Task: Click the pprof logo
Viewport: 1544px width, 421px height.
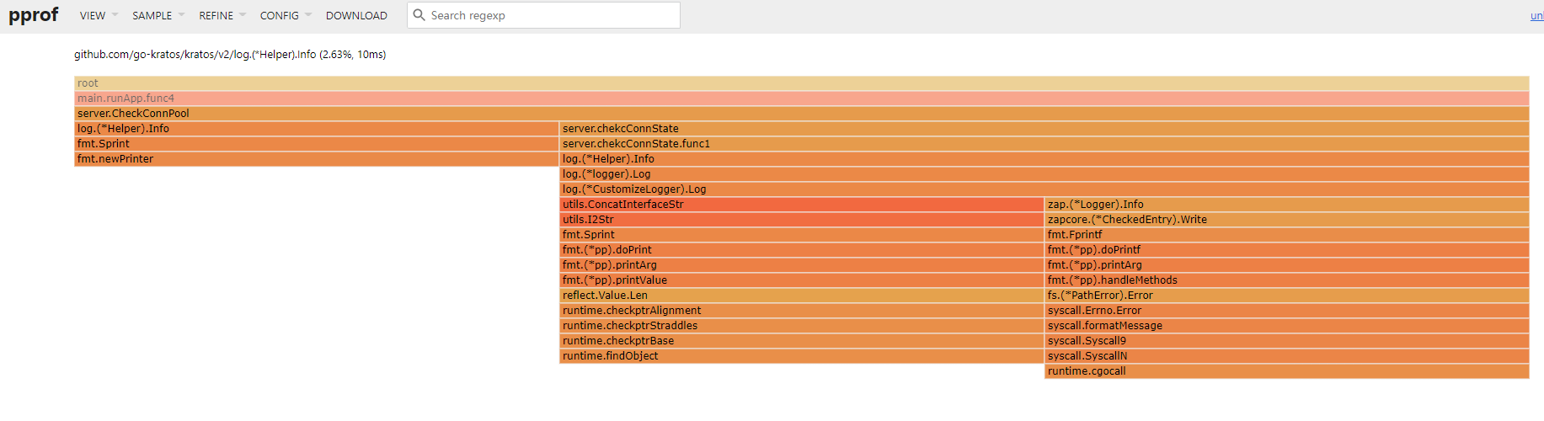Action: pyautogui.click(x=34, y=15)
